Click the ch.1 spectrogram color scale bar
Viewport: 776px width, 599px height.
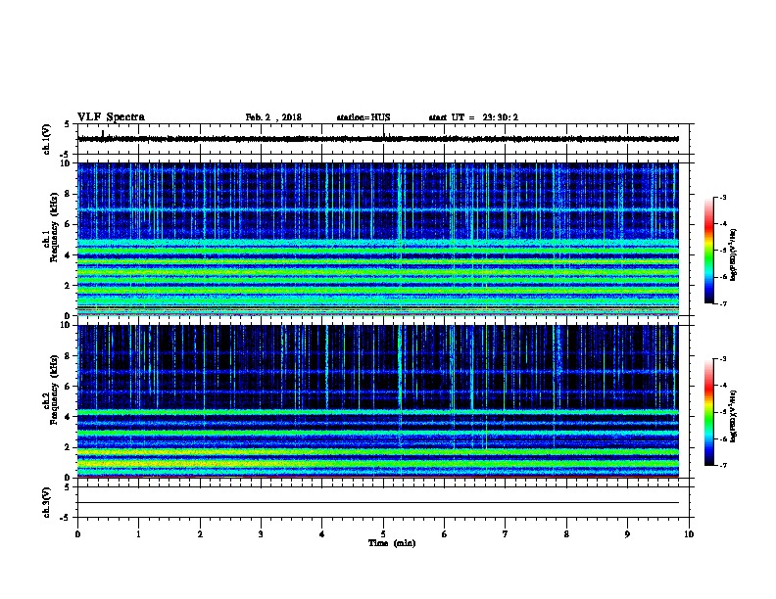708,251
